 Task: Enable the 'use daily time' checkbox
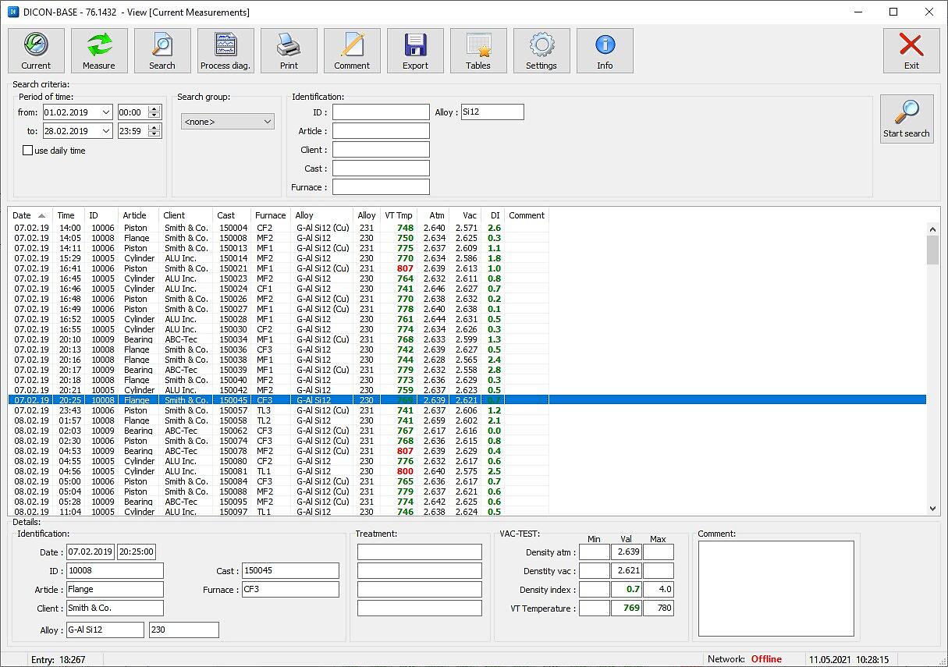[x=28, y=151]
